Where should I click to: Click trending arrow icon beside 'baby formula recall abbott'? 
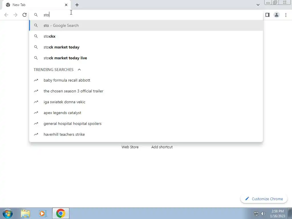(36, 80)
